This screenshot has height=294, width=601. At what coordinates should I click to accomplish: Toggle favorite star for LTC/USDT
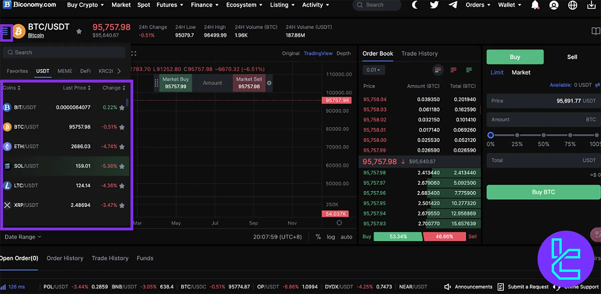pos(122,186)
